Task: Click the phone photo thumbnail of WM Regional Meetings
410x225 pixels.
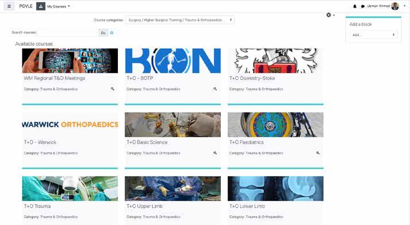Action: point(70,60)
